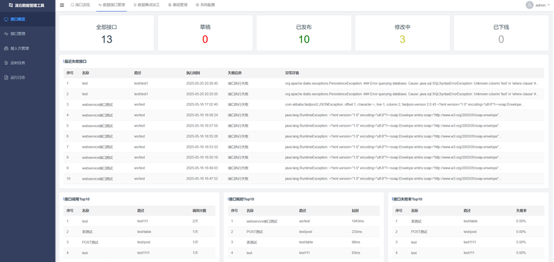Viewport: 554px width, 262px height.
Task: Select failed row timestamp 2025-05-16 16:50:16
Action: click(202, 158)
